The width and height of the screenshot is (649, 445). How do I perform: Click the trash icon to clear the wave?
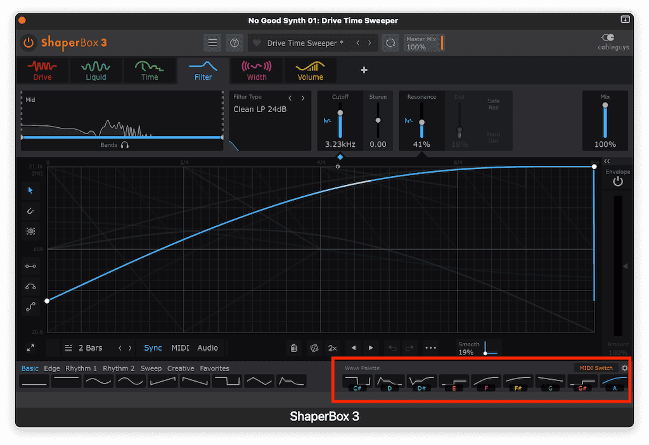coord(293,348)
